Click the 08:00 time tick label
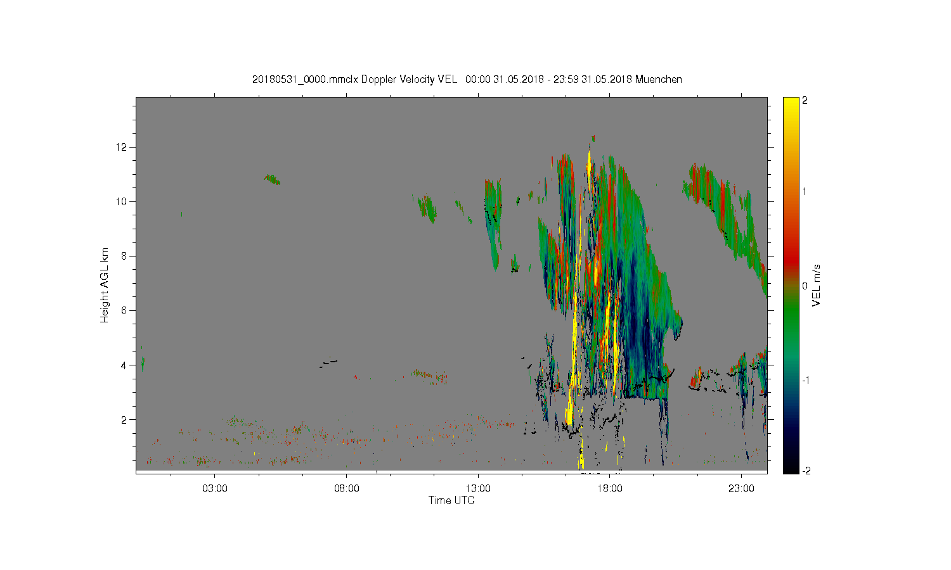The image size is (951, 570). [347, 489]
